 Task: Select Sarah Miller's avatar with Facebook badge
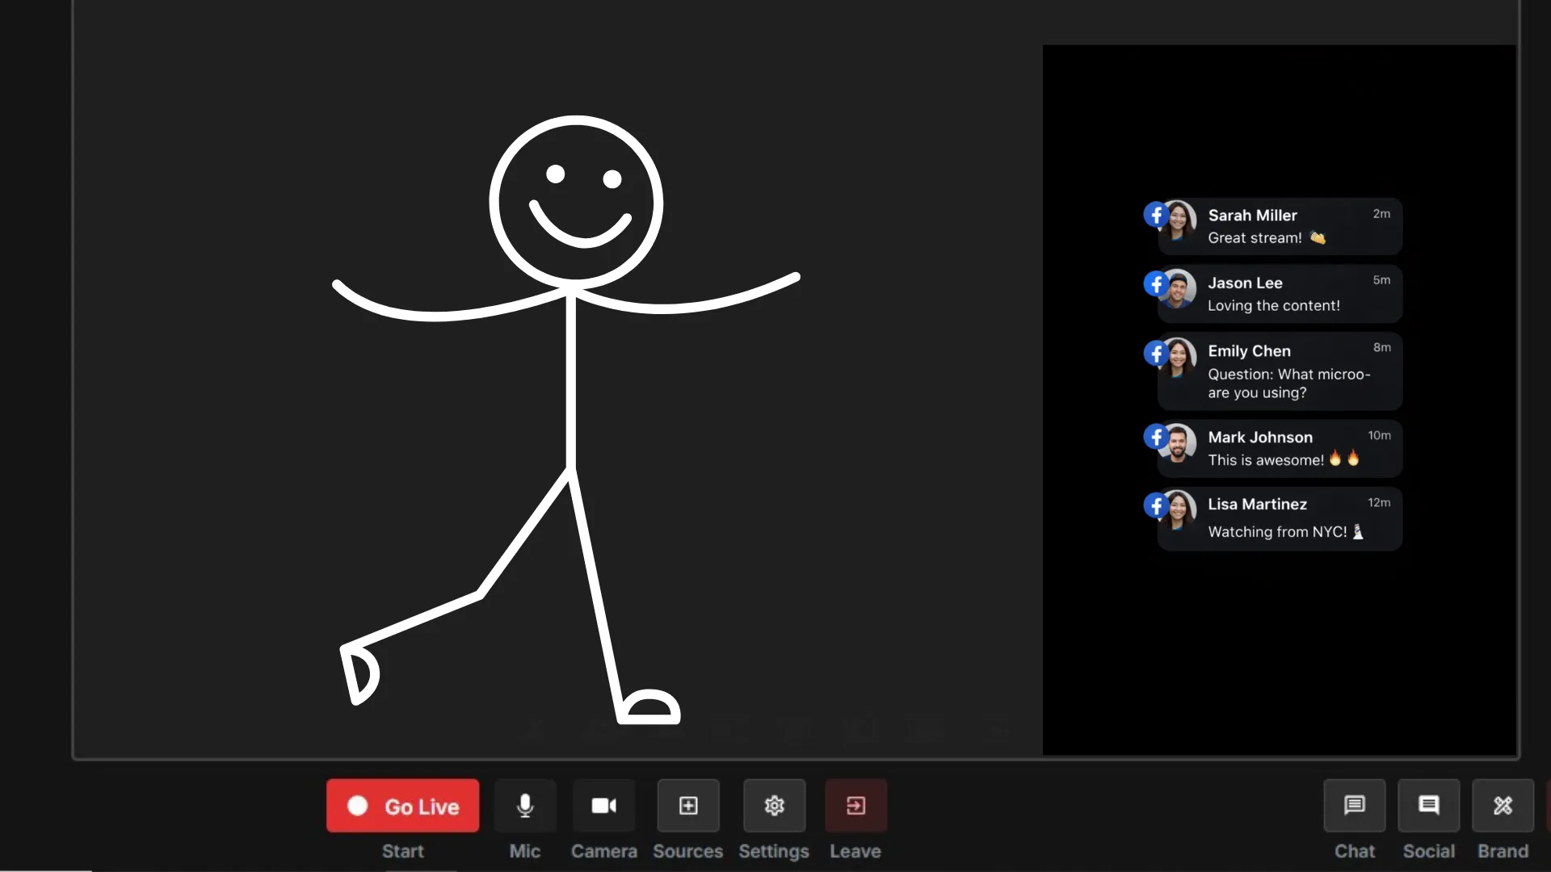point(1171,220)
